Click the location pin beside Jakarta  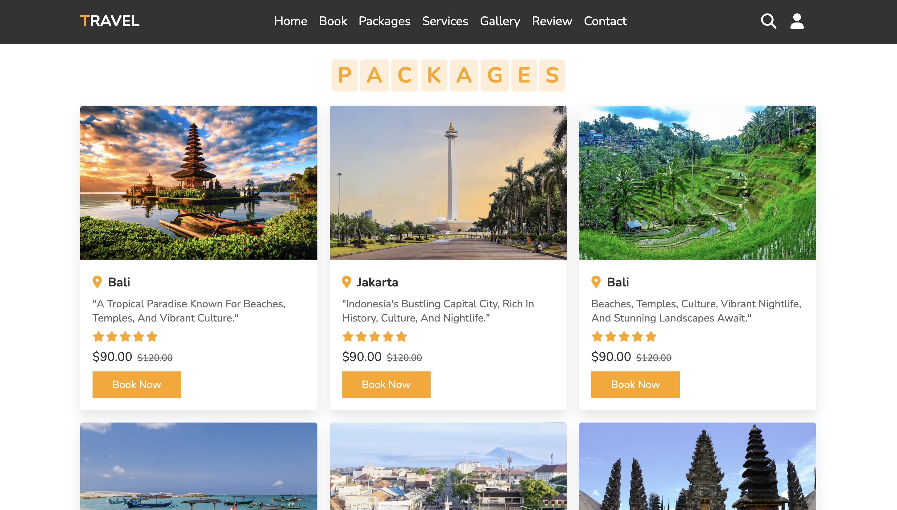[x=346, y=282]
